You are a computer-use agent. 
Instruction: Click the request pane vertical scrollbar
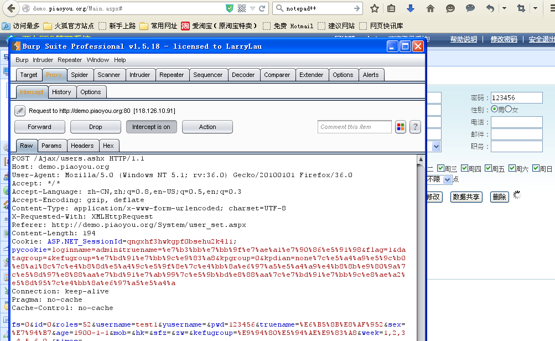click(421, 248)
